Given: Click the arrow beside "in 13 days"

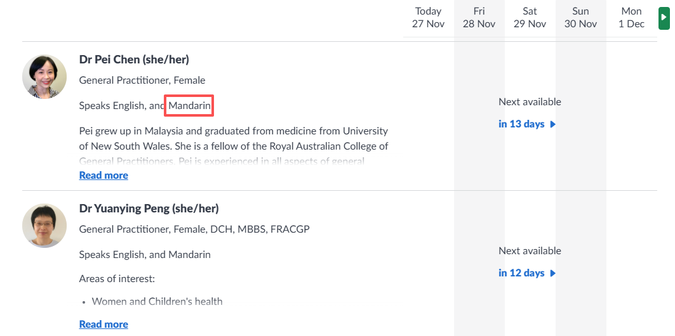Looking at the screenshot, I should click(x=553, y=124).
